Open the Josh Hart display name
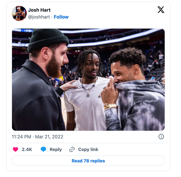 click(39, 10)
